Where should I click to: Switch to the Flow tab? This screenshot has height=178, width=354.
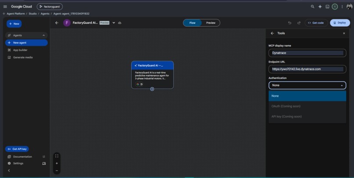(x=192, y=23)
